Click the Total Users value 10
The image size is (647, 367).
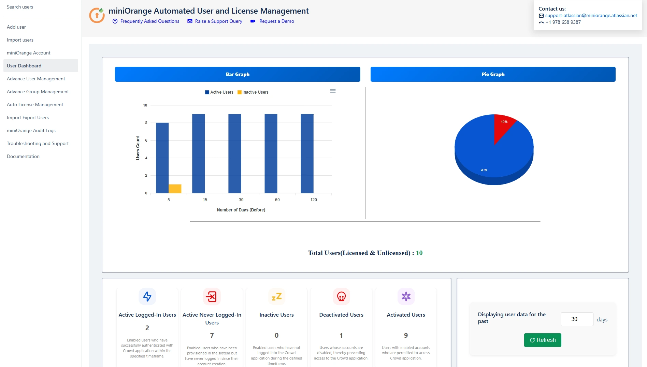click(x=419, y=253)
